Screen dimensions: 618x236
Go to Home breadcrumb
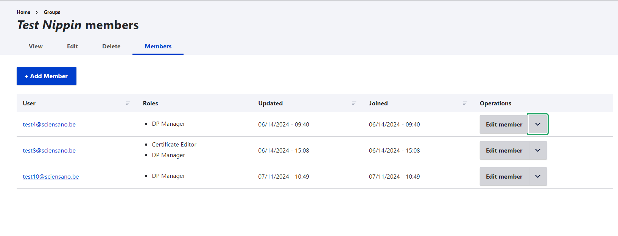click(x=23, y=12)
